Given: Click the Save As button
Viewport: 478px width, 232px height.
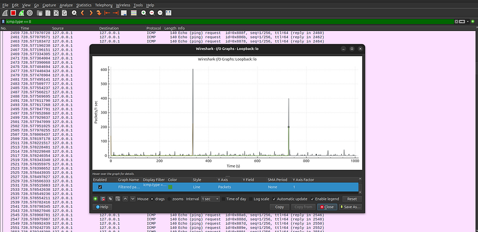Looking at the screenshot, I should (x=350, y=207).
